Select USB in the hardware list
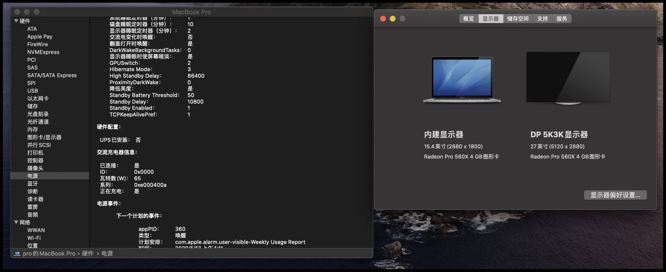Viewport: 666px width, 272px height. [33, 91]
